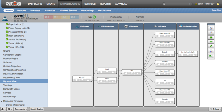The width and height of the screenshot is (222, 112).
Task: Click the green power Up status icon
Action: click(x=94, y=17)
